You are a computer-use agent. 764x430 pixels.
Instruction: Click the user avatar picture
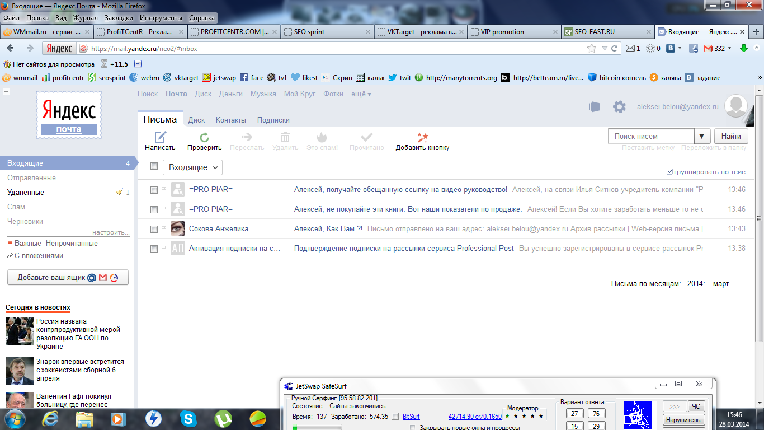point(736,107)
